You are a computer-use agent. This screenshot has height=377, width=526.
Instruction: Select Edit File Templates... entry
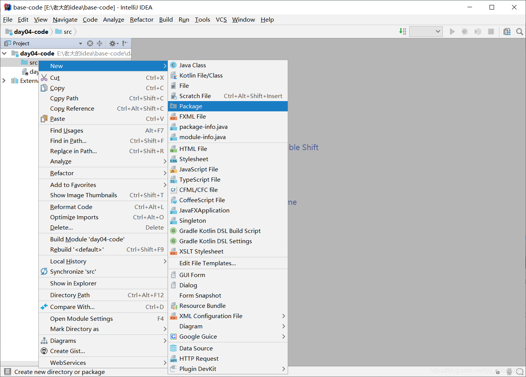[228, 263]
